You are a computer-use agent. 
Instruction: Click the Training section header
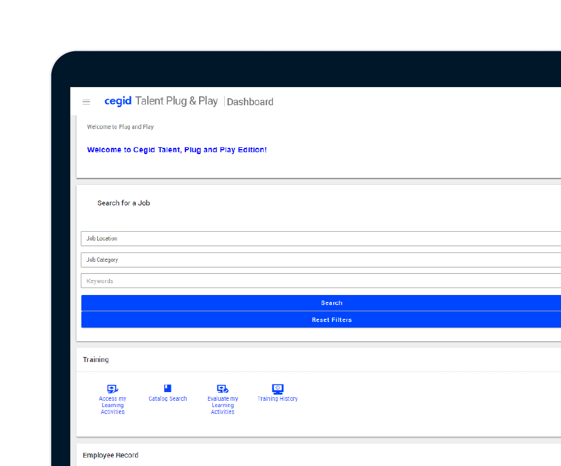(x=96, y=360)
